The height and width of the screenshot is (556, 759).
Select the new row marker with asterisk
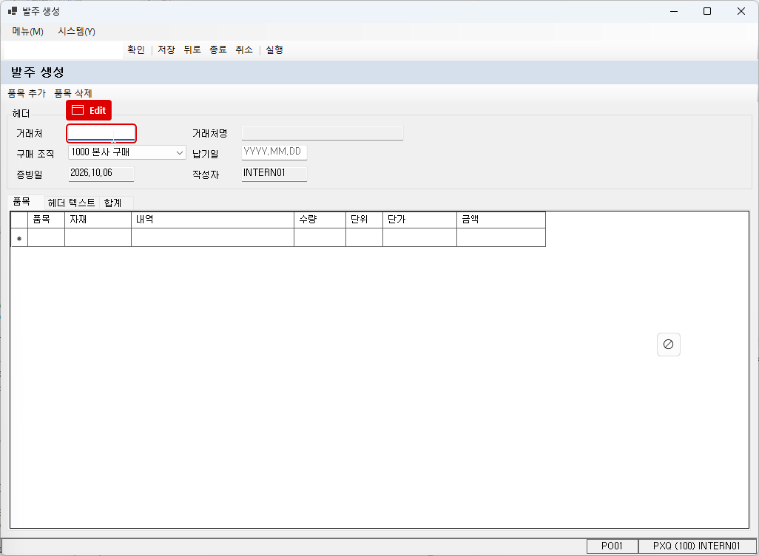click(x=19, y=237)
